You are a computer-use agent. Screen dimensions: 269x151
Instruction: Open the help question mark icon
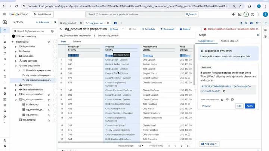(x=252, y=15)
